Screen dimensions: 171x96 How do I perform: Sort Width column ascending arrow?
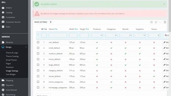coord(77,29)
